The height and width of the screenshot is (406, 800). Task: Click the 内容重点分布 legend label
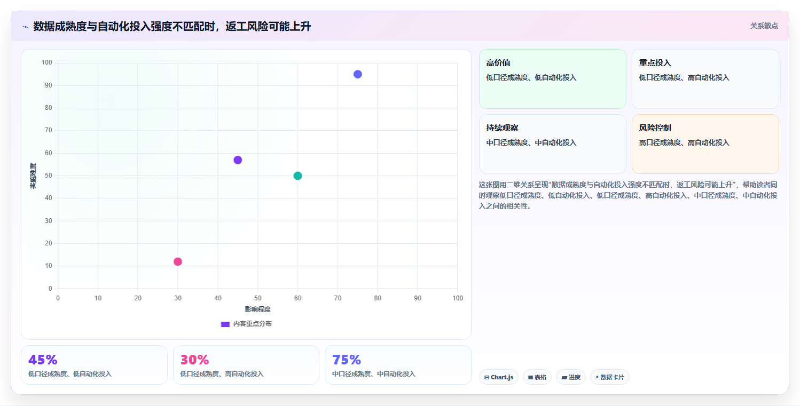click(252, 324)
